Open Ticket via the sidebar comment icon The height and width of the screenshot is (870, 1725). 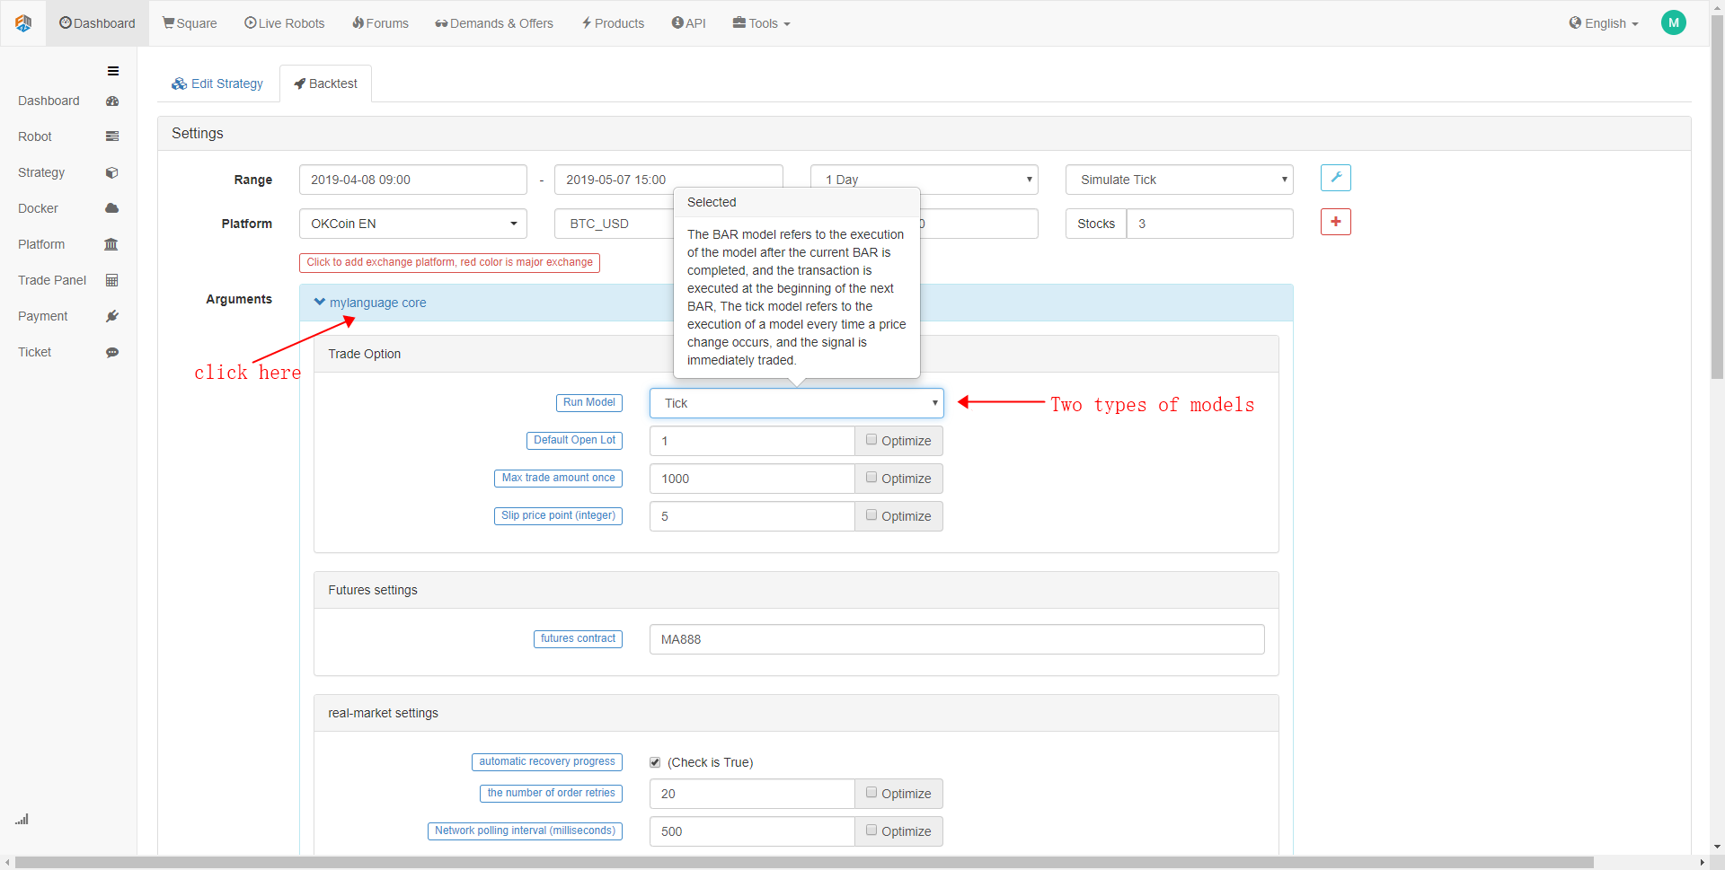[112, 352]
